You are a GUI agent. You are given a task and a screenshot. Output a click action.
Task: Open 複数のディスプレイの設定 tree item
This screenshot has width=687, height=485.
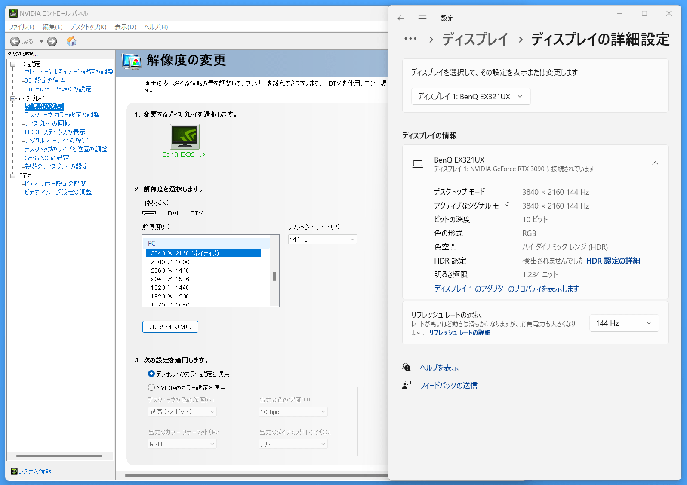click(x=57, y=166)
